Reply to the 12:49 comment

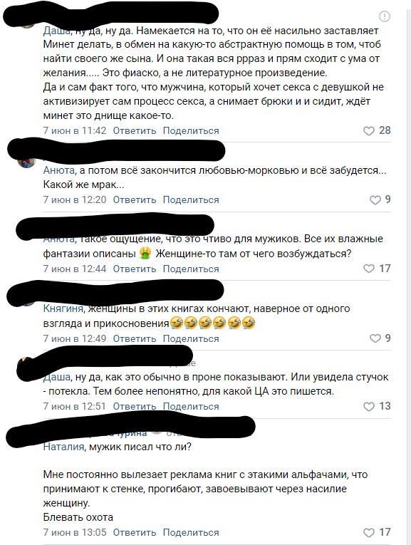(x=135, y=338)
